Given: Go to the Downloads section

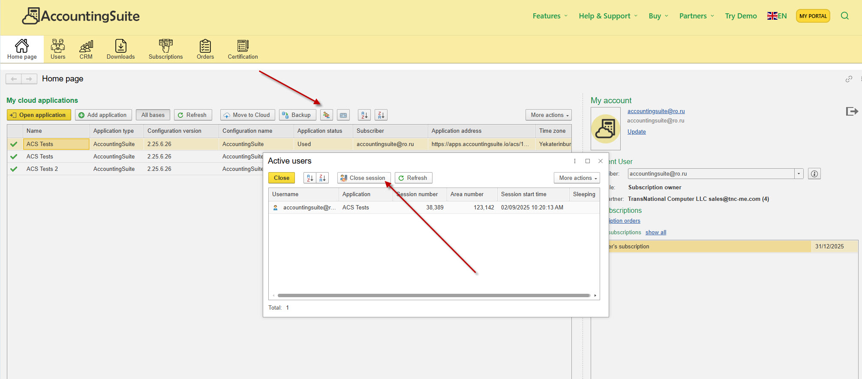Looking at the screenshot, I should click(x=120, y=49).
